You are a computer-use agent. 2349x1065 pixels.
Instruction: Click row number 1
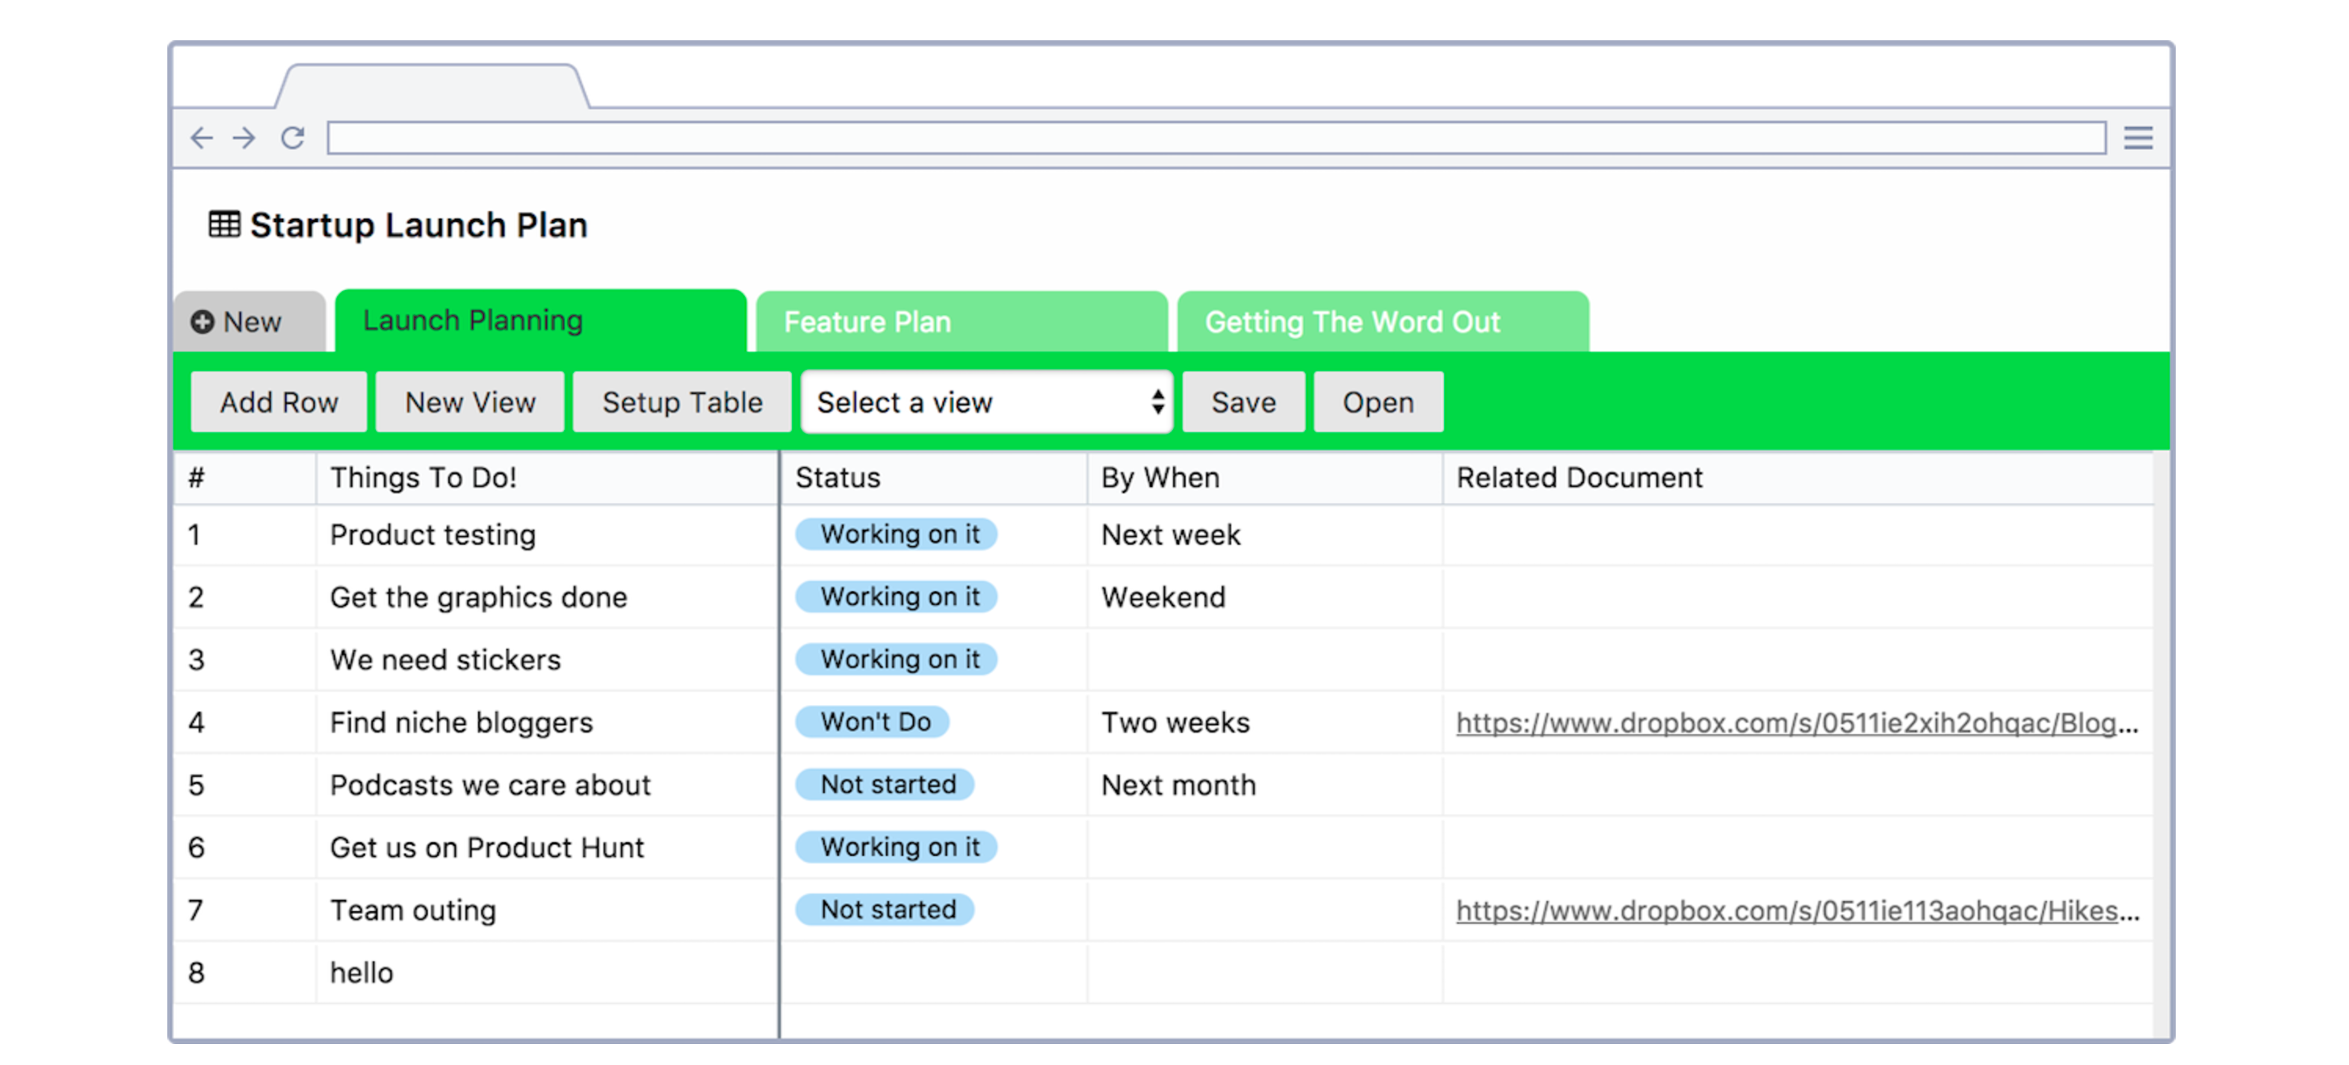pos(194,535)
